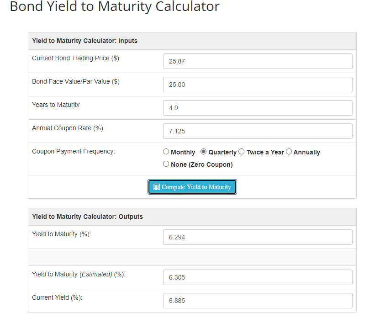Select the Monthly coupon frequency option
Screen dimensions: 375x323
(x=166, y=152)
